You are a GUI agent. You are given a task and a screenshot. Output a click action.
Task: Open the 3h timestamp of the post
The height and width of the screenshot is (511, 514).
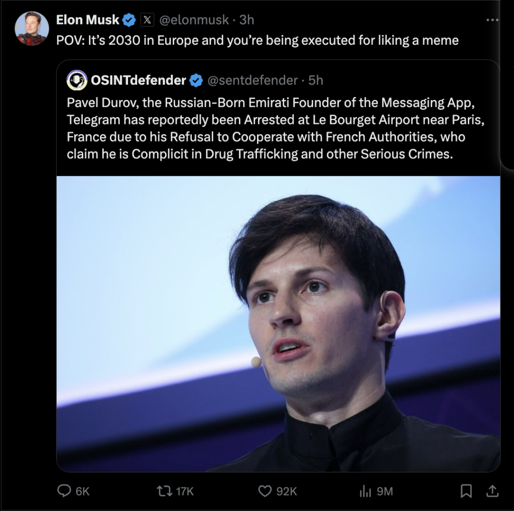(x=246, y=20)
